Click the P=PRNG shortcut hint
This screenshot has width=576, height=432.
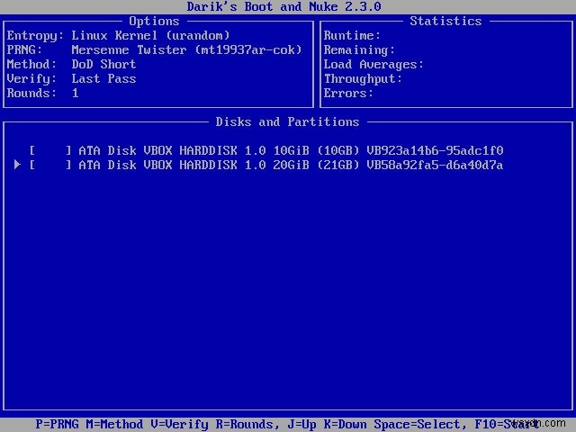57,424
